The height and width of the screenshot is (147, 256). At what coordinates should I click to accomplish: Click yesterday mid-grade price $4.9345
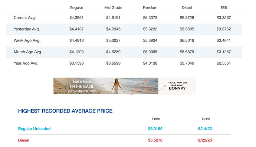click(113, 29)
